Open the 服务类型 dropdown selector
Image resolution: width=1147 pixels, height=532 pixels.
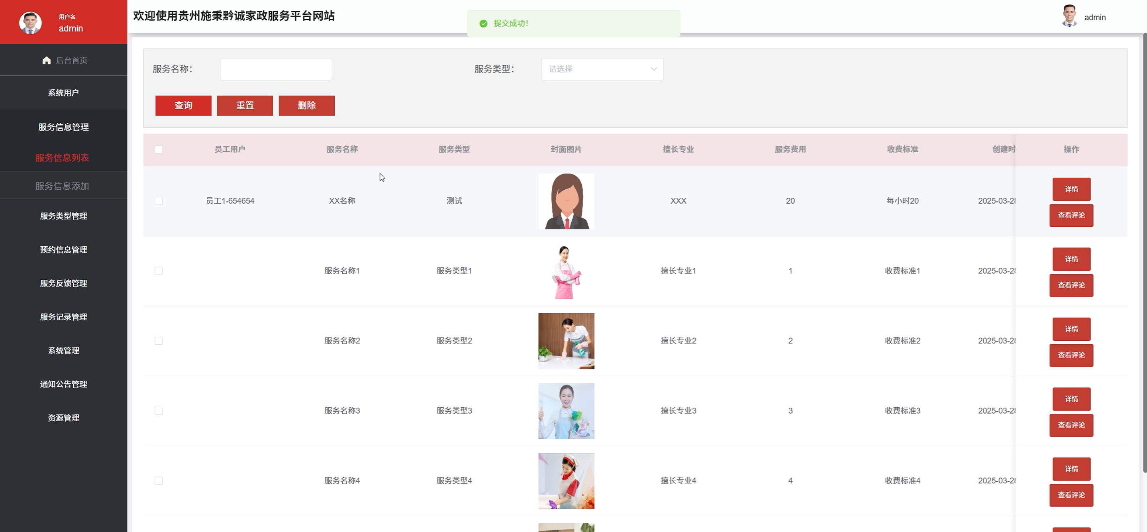tap(602, 69)
